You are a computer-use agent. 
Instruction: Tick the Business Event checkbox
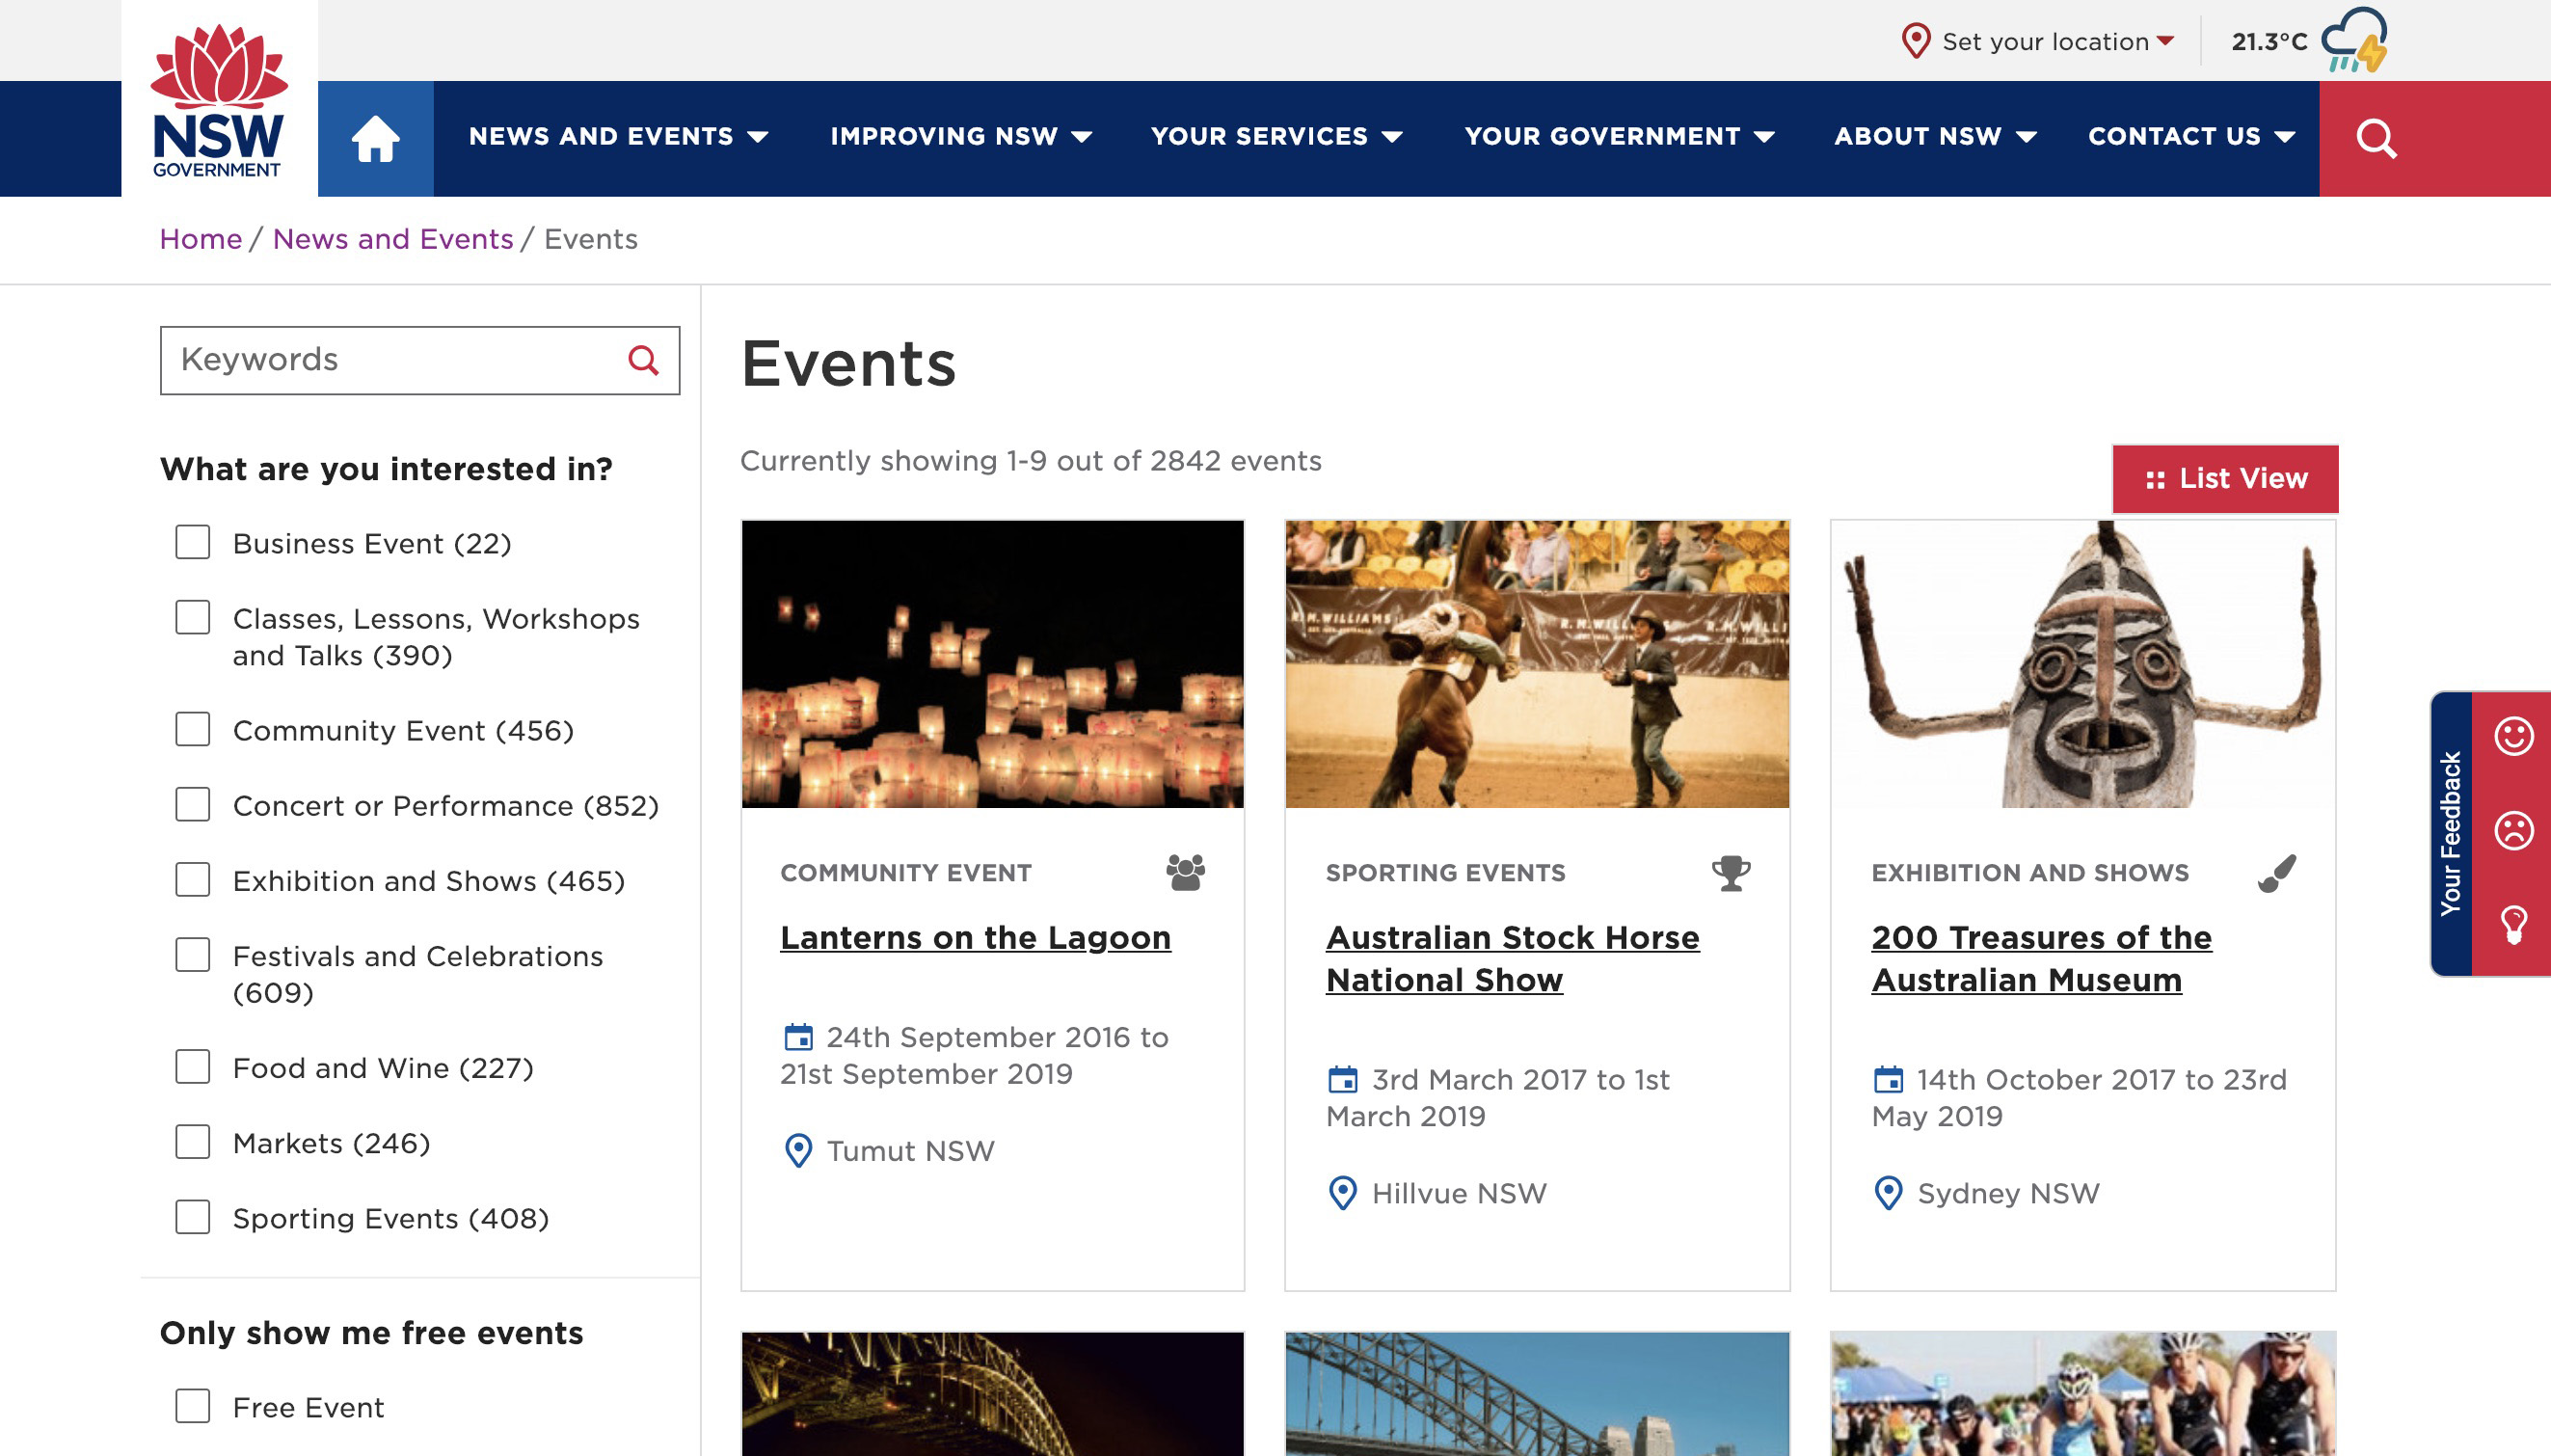tap(193, 543)
